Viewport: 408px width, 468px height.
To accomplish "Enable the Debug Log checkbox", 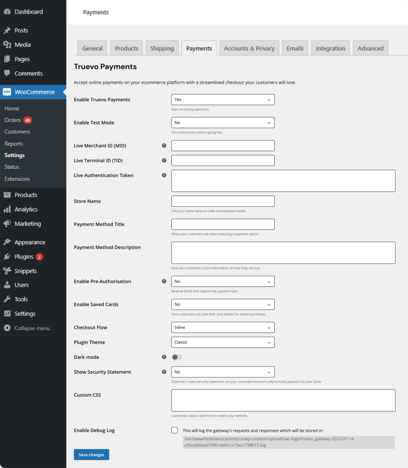I will click(175, 430).
